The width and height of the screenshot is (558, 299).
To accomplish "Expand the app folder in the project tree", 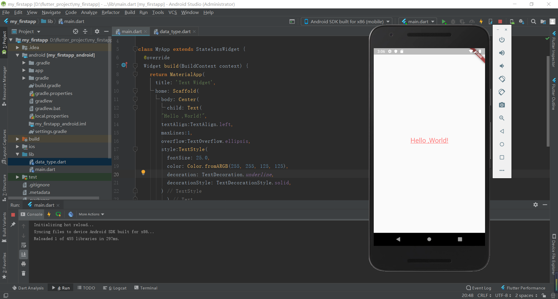I will click(24, 70).
